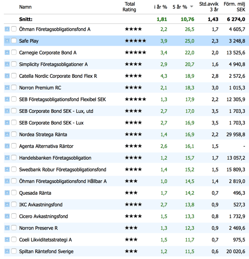The image size is (249, 259).
Task: Open Simplicity Företagsobligationer A fund name
Action: click(53, 64)
